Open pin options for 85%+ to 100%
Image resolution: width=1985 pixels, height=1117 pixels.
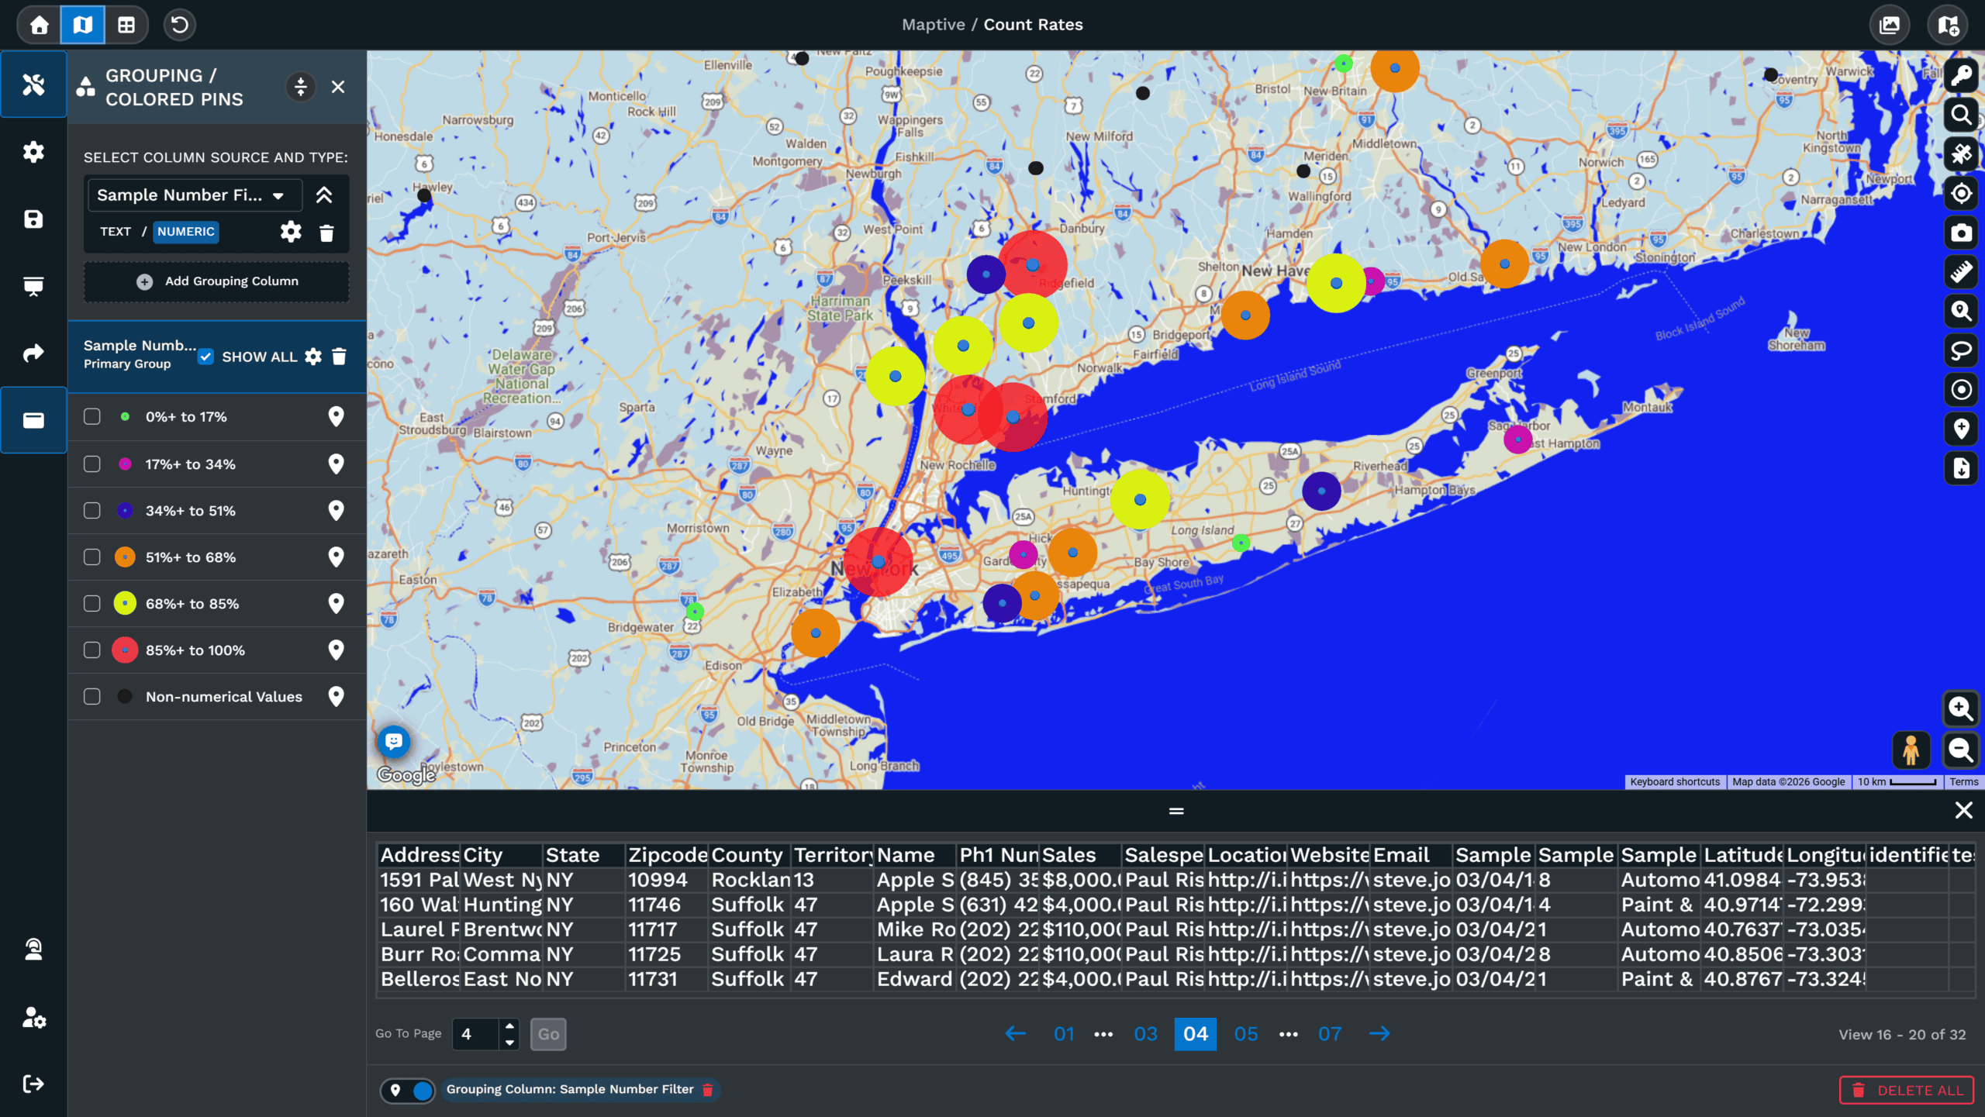tap(336, 650)
